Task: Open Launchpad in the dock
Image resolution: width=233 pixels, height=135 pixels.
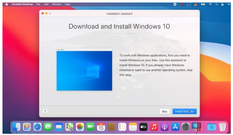Action: click(27, 127)
